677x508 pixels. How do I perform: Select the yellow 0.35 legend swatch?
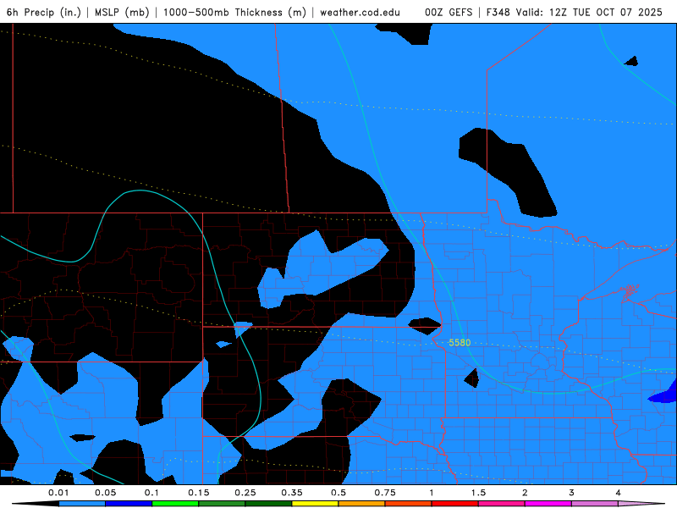315,504
